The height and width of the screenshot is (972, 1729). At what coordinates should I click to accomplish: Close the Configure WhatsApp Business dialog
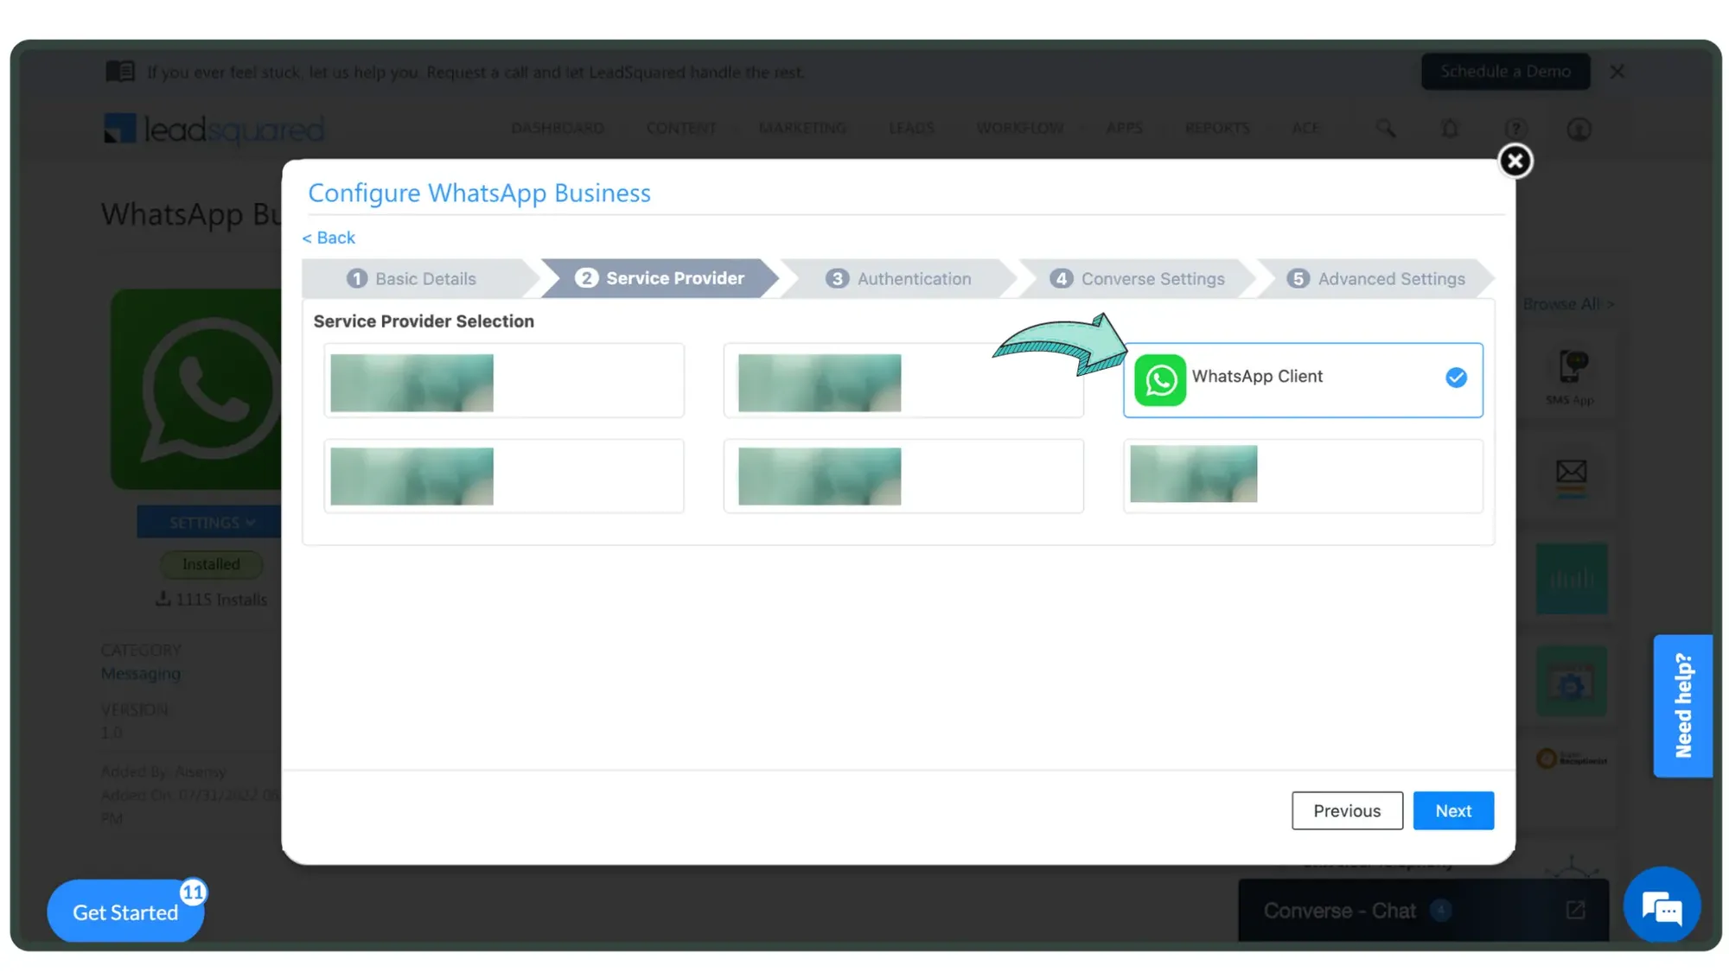click(x=1515, y=161)
